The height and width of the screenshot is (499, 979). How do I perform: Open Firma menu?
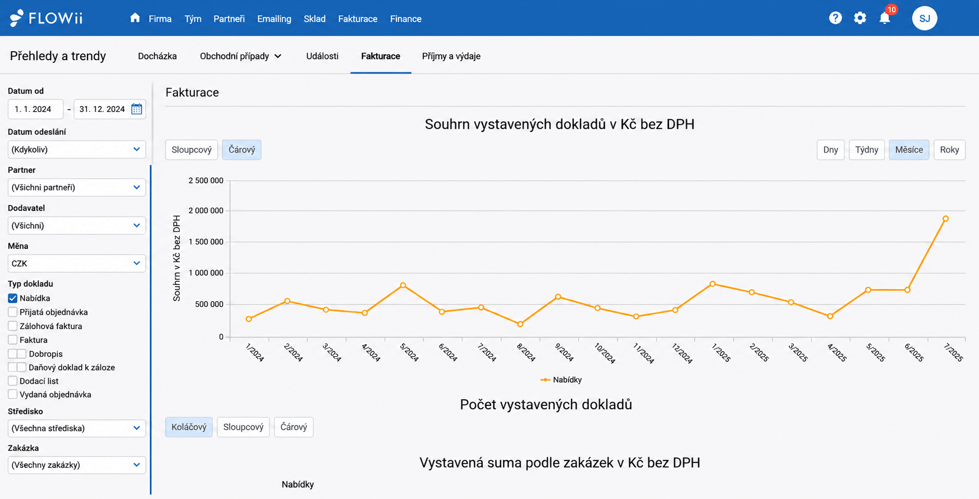(160, 19)
